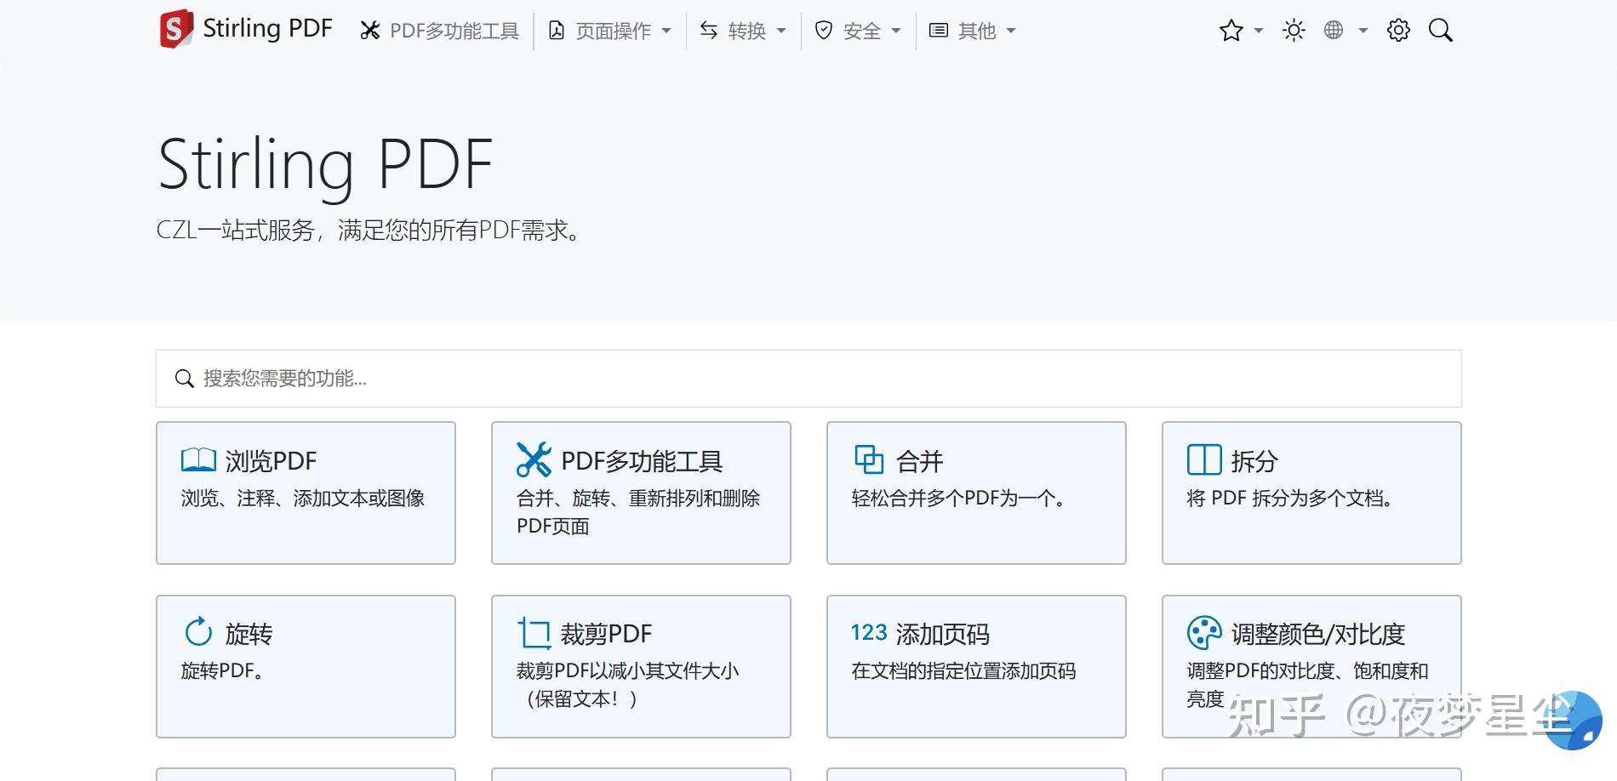The width and height of the screenshot is (1617, 781).
Task: Expand the language globe dropdown
Action: 1334,30
